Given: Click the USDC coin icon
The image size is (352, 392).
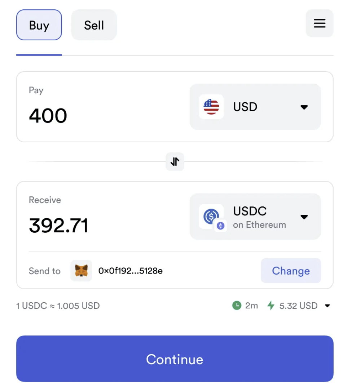Looking at the screenshot, I should click(210, 215).
